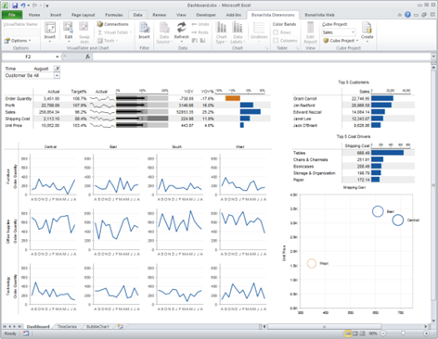Open the VisualTable Insert button
The image size is (438, 339).
tap(49, 31)
